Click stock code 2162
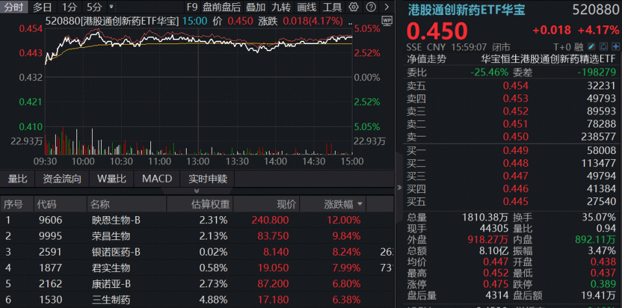622x308 pixels. pyautogui.click(x=51, y=284)
